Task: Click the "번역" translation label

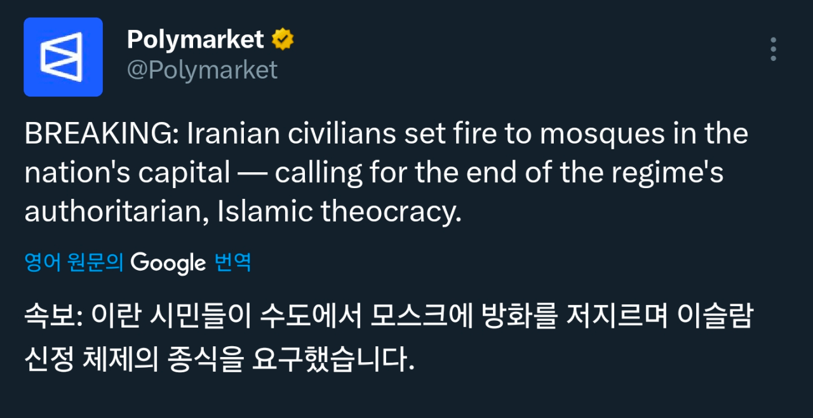Action: pos(233,262)
